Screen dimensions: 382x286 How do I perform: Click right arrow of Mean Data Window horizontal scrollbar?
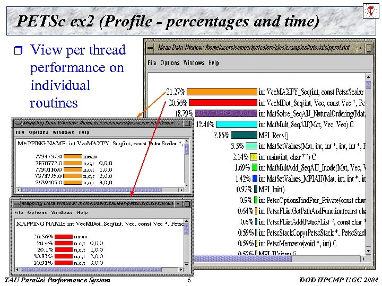(x=363, y=259)
